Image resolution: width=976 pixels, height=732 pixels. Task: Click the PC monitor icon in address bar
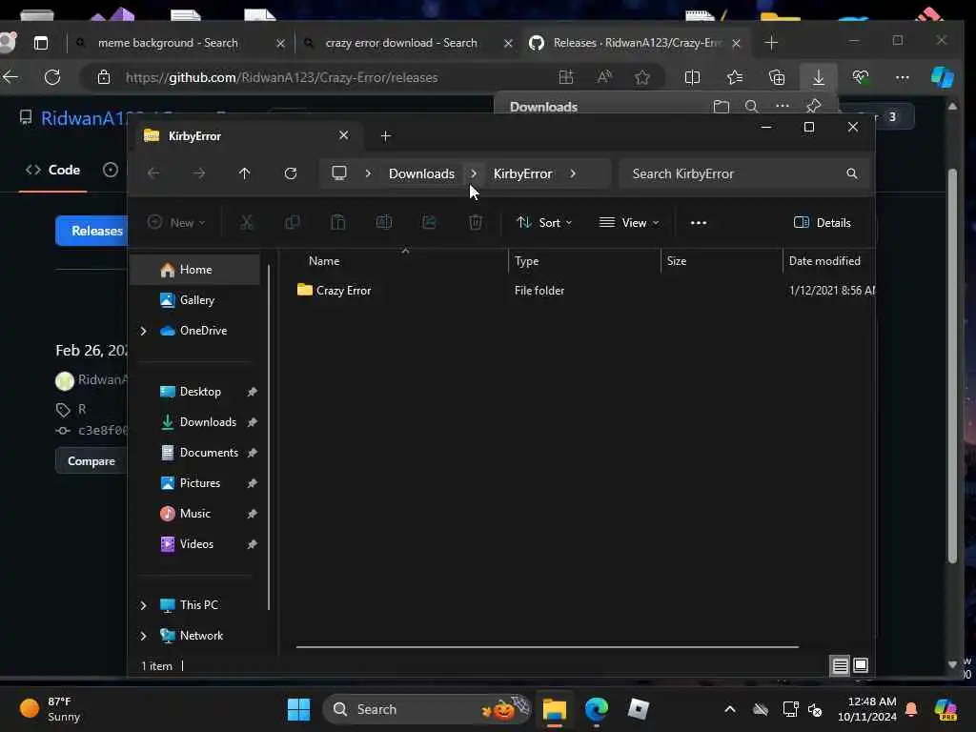click(x=339, y=173)
